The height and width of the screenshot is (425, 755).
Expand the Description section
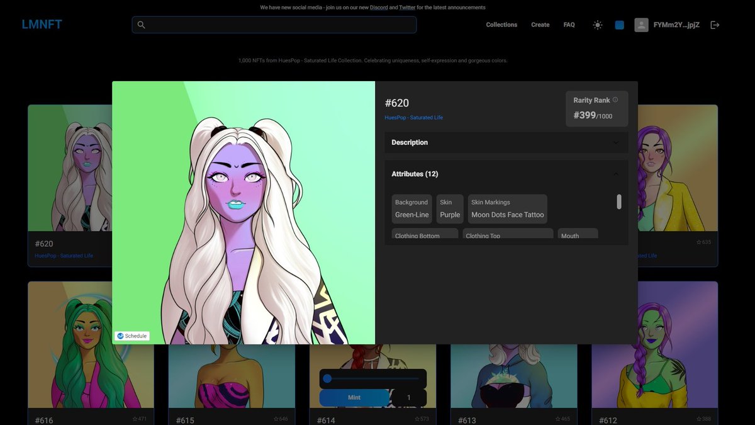pyautogui.click(x=506, y=142)
